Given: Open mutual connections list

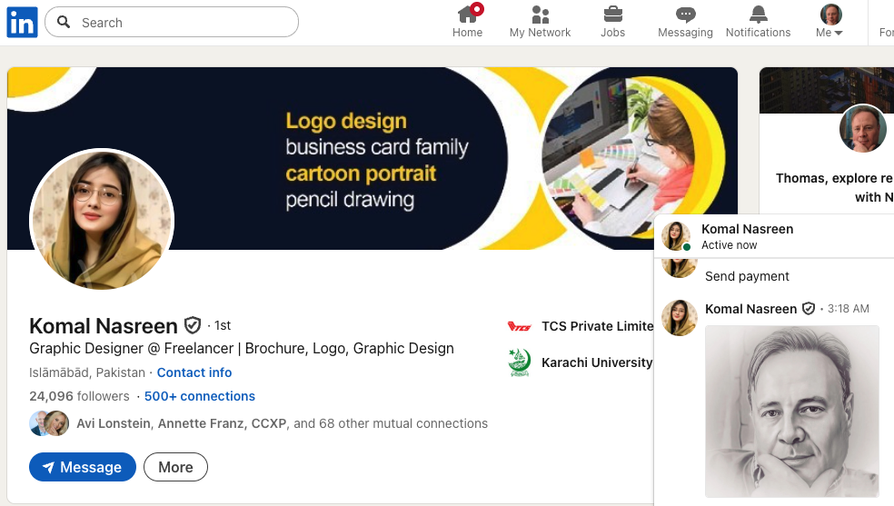Looking at the screenshot, I should coord(282,423).
